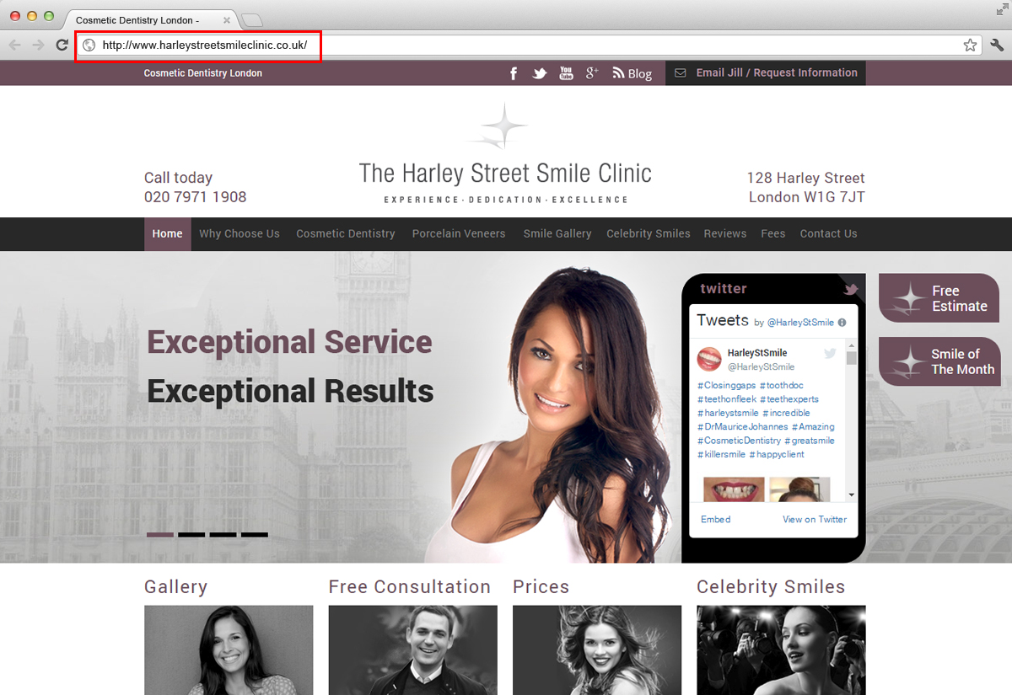Focus the address bar URL field
Viewport: 1012px width, 695px height.
(530, 45)
